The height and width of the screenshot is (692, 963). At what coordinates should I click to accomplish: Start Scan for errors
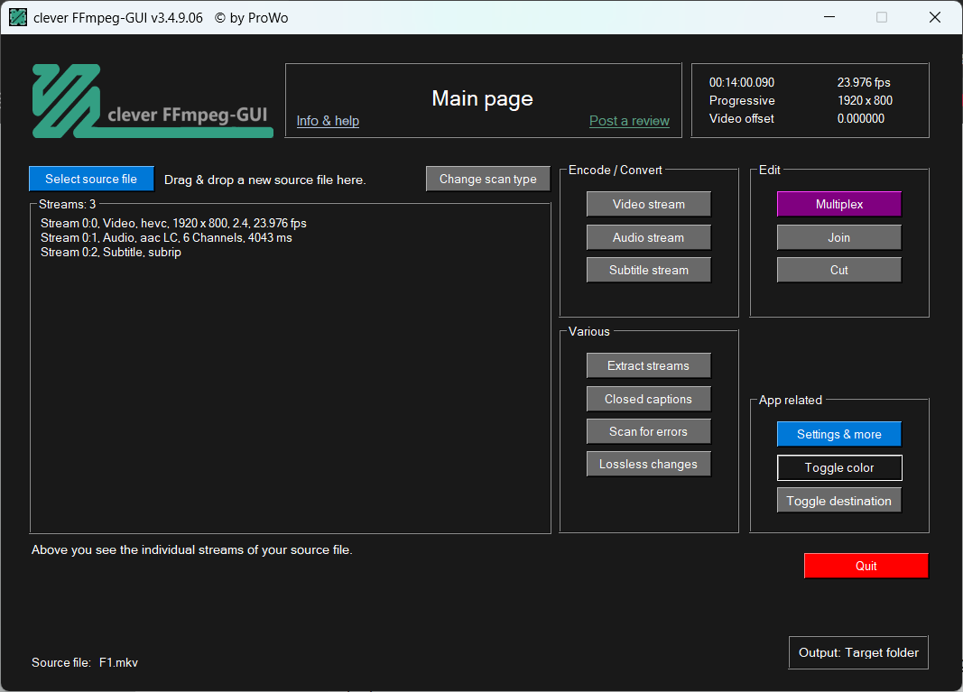649,431
